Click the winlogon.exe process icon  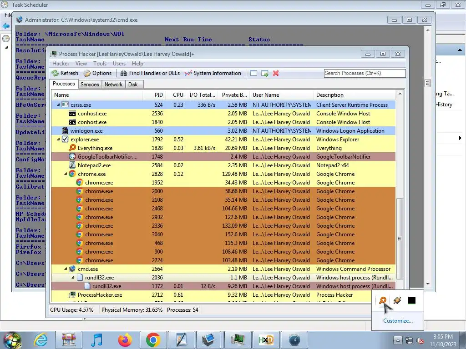(65, 130)
